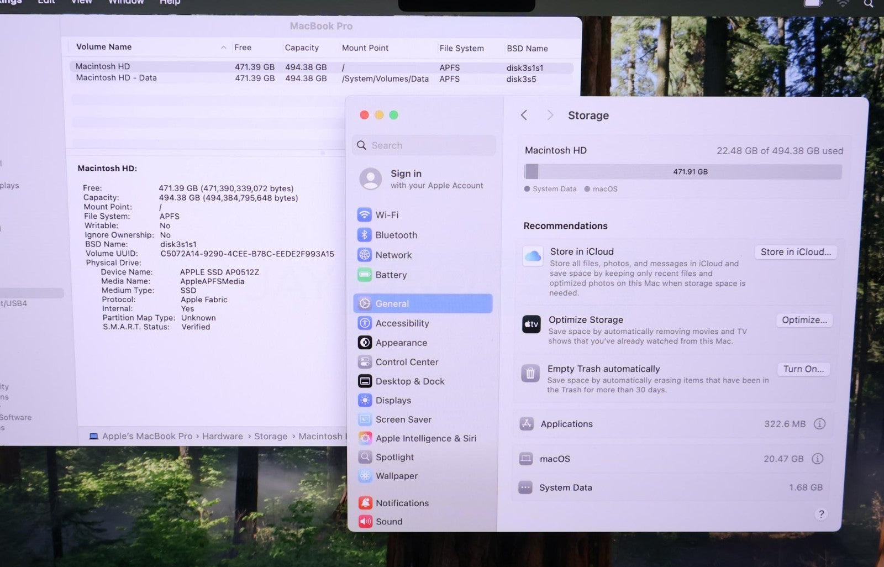Open Battery settings

click(391, 275)
